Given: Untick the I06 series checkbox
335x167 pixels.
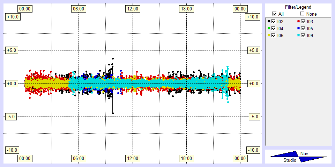Looking at the screenshot, I should [274, 35].
